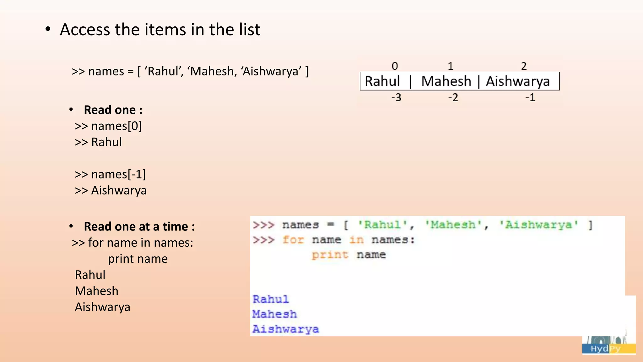Click the blue 'Aishwarya' console output
This screenshot has height=362, width=643.
coord(286,329)
